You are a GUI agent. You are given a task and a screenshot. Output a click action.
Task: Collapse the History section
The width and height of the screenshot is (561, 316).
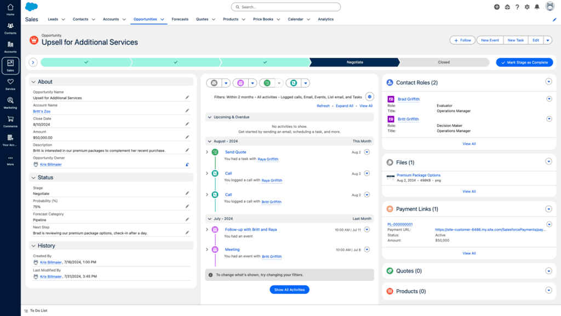33,246
